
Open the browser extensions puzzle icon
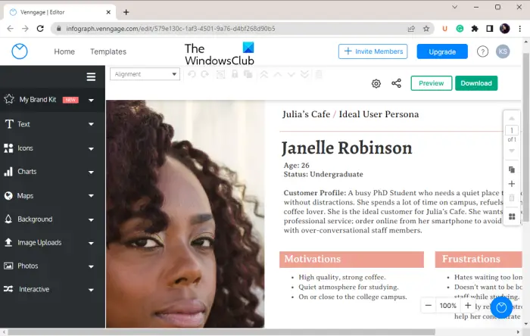click(x=475, y=29)
